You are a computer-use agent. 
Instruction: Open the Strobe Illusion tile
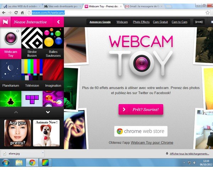pos(32,43)
